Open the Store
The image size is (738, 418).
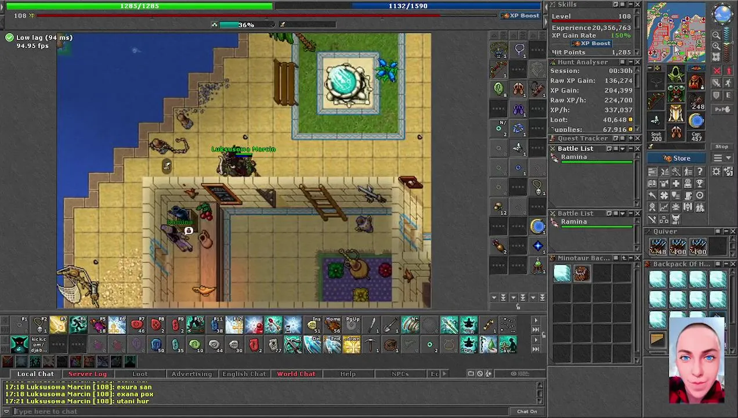pos(676,158)
